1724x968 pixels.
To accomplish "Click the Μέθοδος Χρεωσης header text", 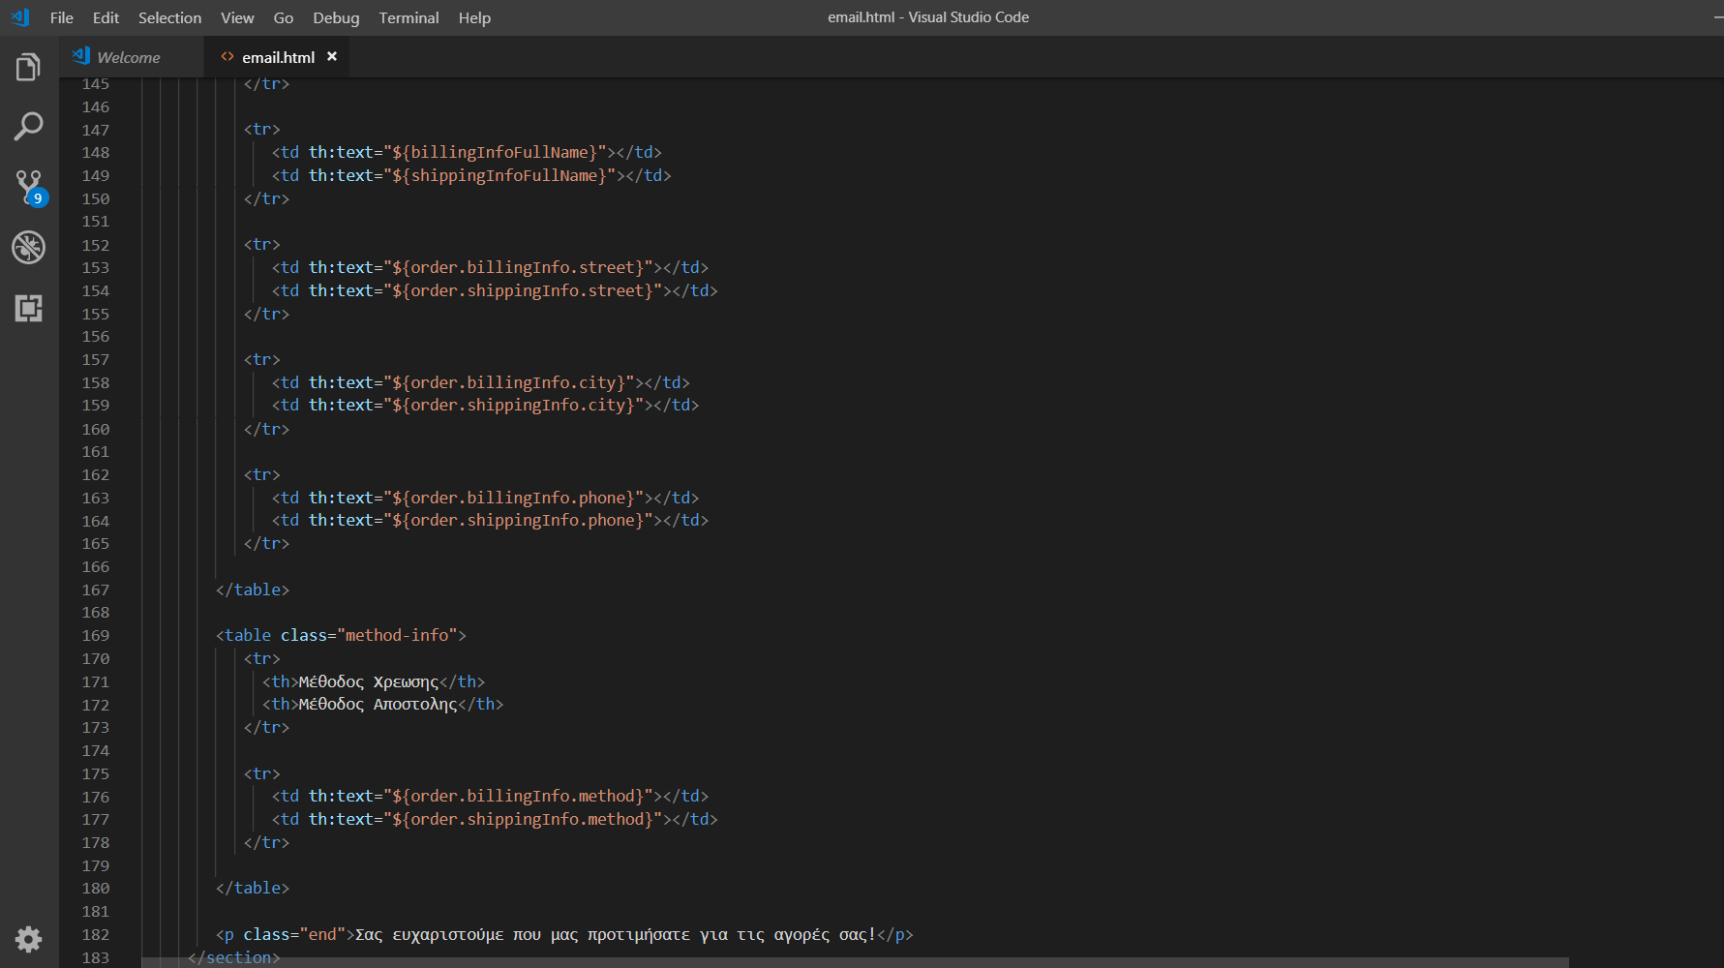I will click(369, 682).
